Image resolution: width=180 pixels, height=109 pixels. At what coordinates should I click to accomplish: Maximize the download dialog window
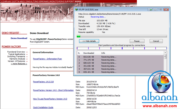point(160,9)
